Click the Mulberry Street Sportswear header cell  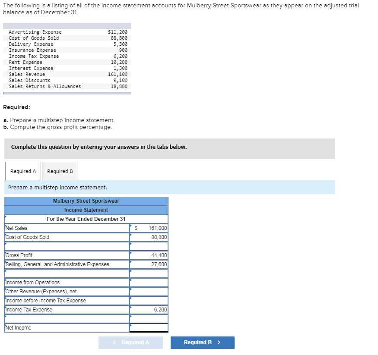point(86,201)
